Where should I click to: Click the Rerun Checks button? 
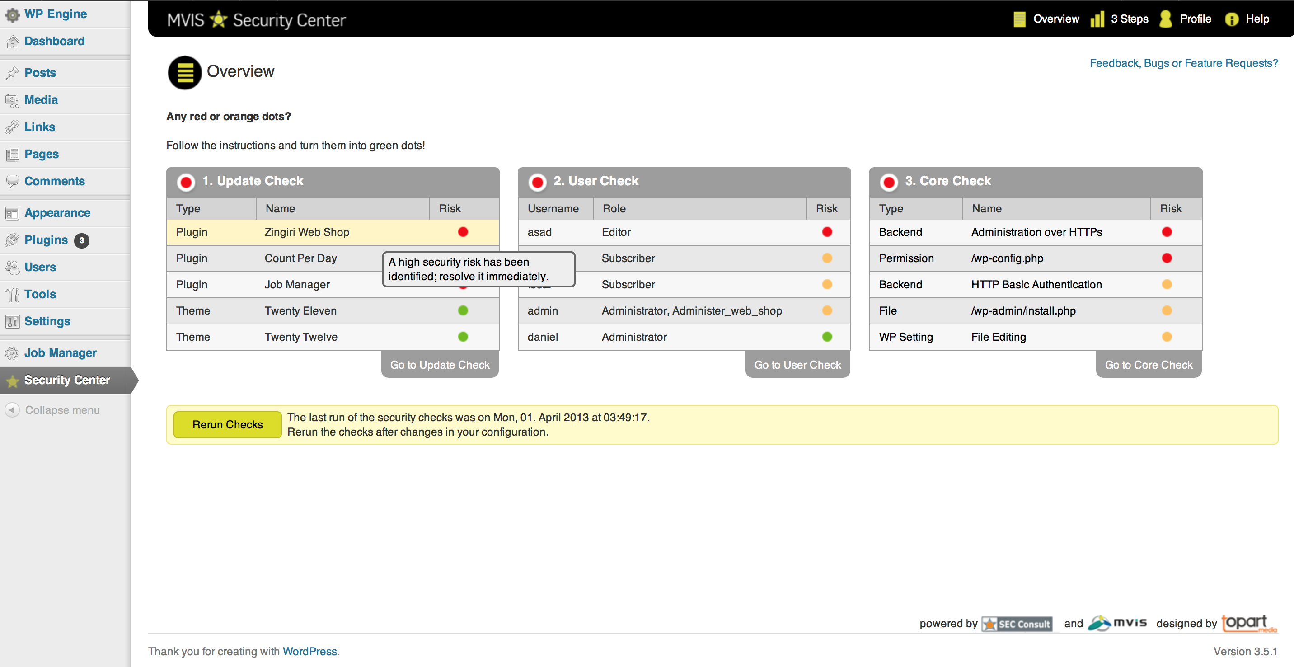(228, 424)
